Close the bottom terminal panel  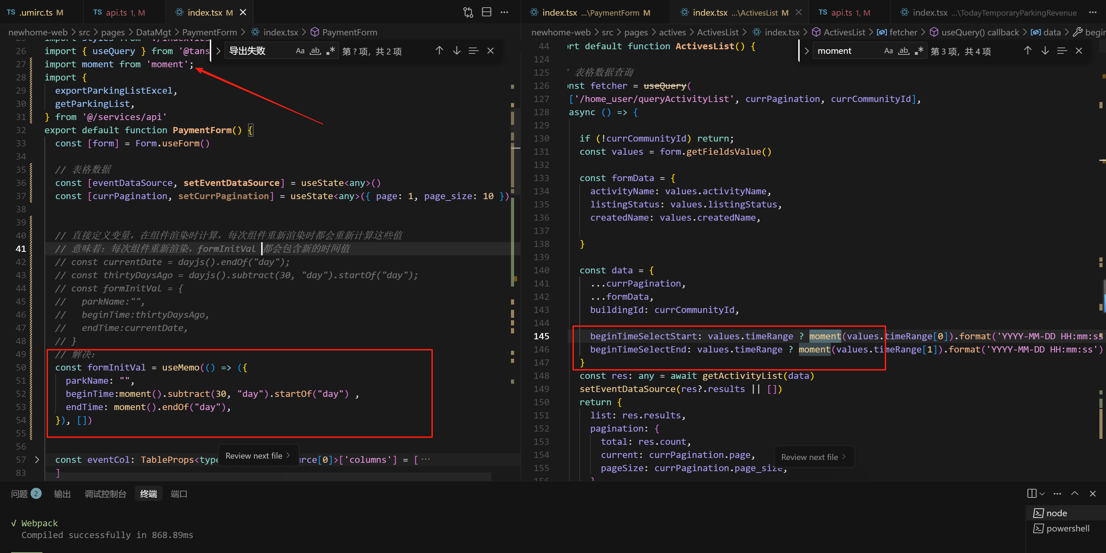1093,493
